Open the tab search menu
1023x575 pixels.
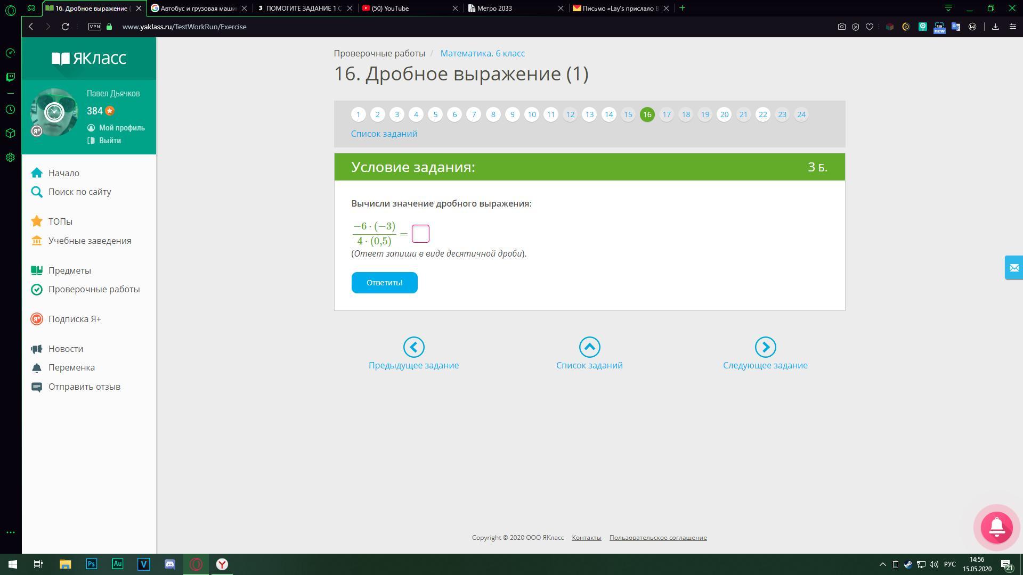(x=948, y=8)
